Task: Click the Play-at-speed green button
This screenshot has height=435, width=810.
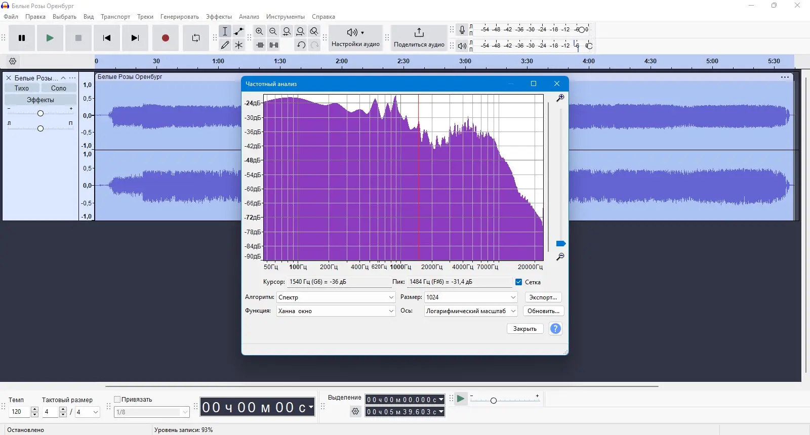Action: click(461, 399)
